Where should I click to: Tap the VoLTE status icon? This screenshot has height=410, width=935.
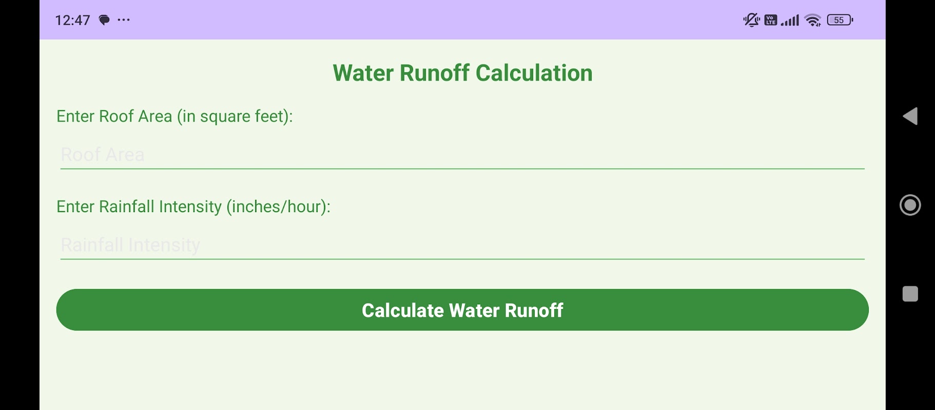[770, 20]
